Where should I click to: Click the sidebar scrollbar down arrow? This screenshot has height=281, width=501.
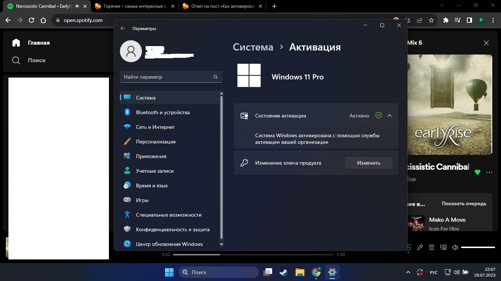pos(221,244)
